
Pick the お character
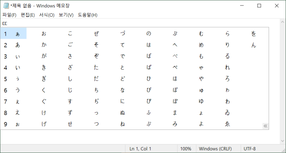tap(44, 34)
